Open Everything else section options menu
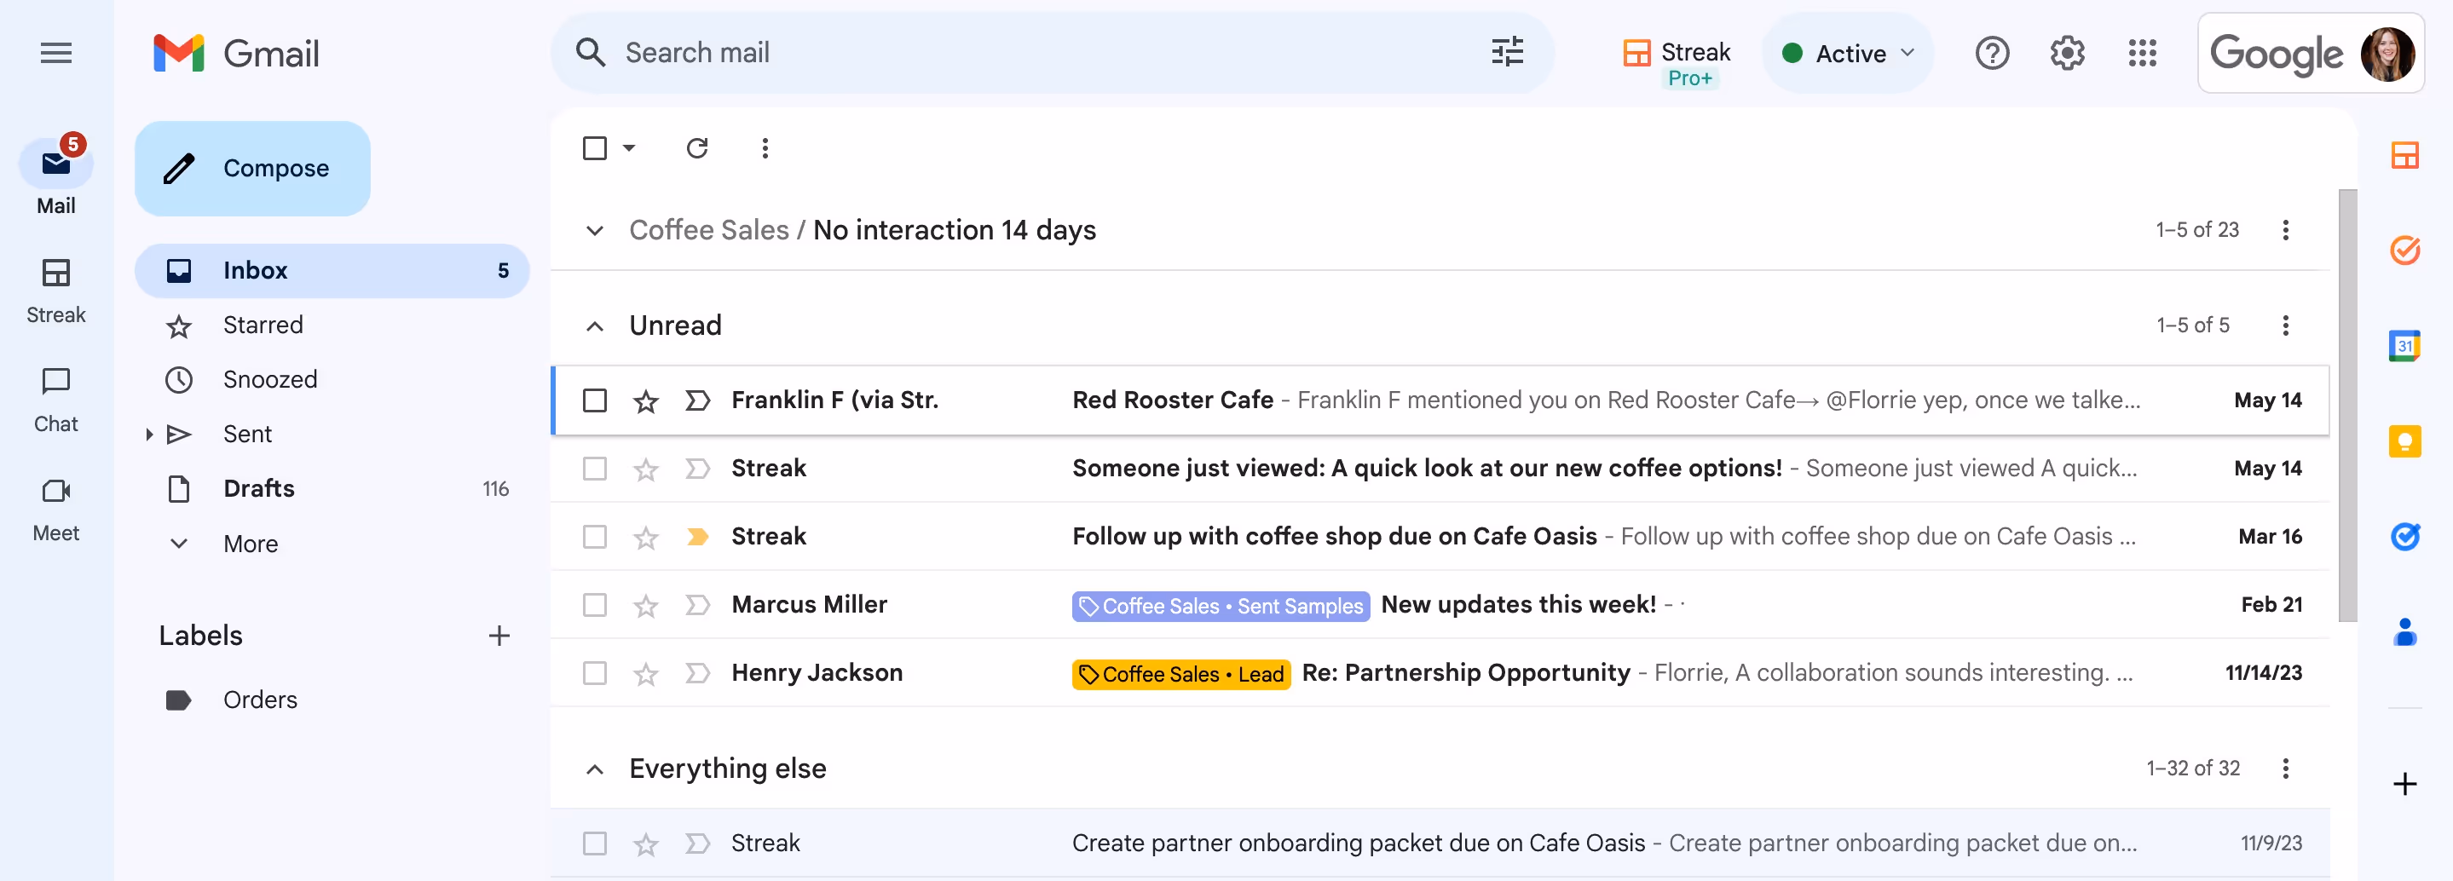 (x=2284, y=768)
